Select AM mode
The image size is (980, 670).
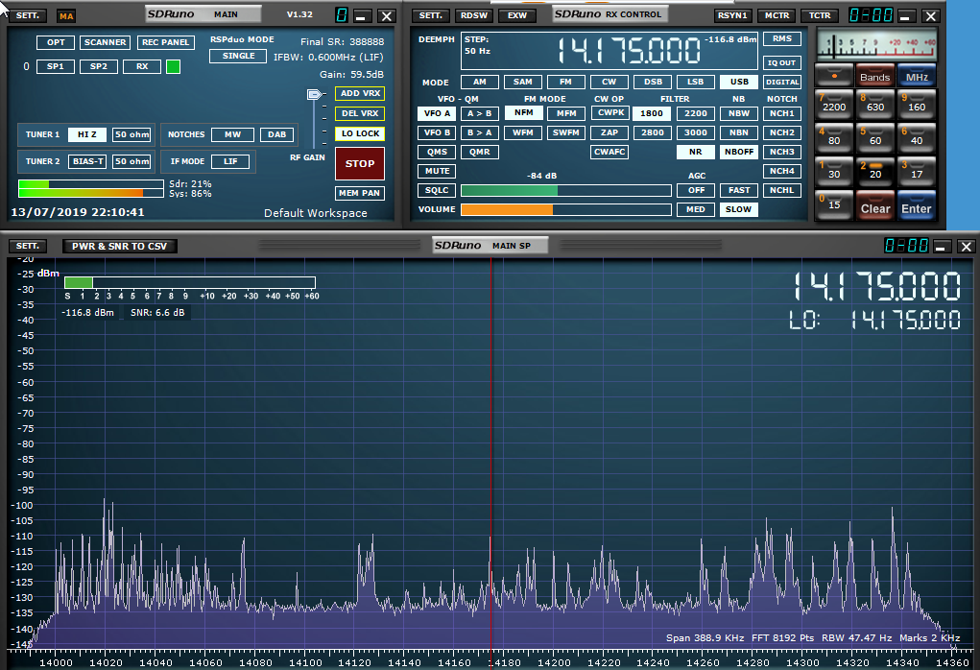[479, 82]
